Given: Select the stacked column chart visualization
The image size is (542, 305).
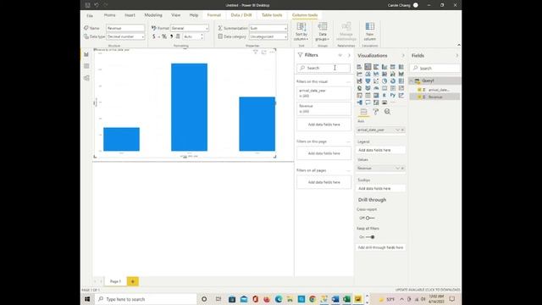Looking at the screenshot, I should coord(368,67).
